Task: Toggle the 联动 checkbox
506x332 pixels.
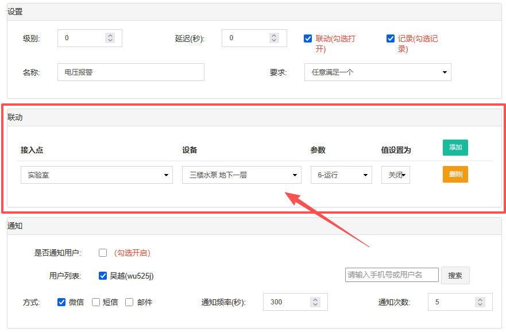Action: [308, 38]
